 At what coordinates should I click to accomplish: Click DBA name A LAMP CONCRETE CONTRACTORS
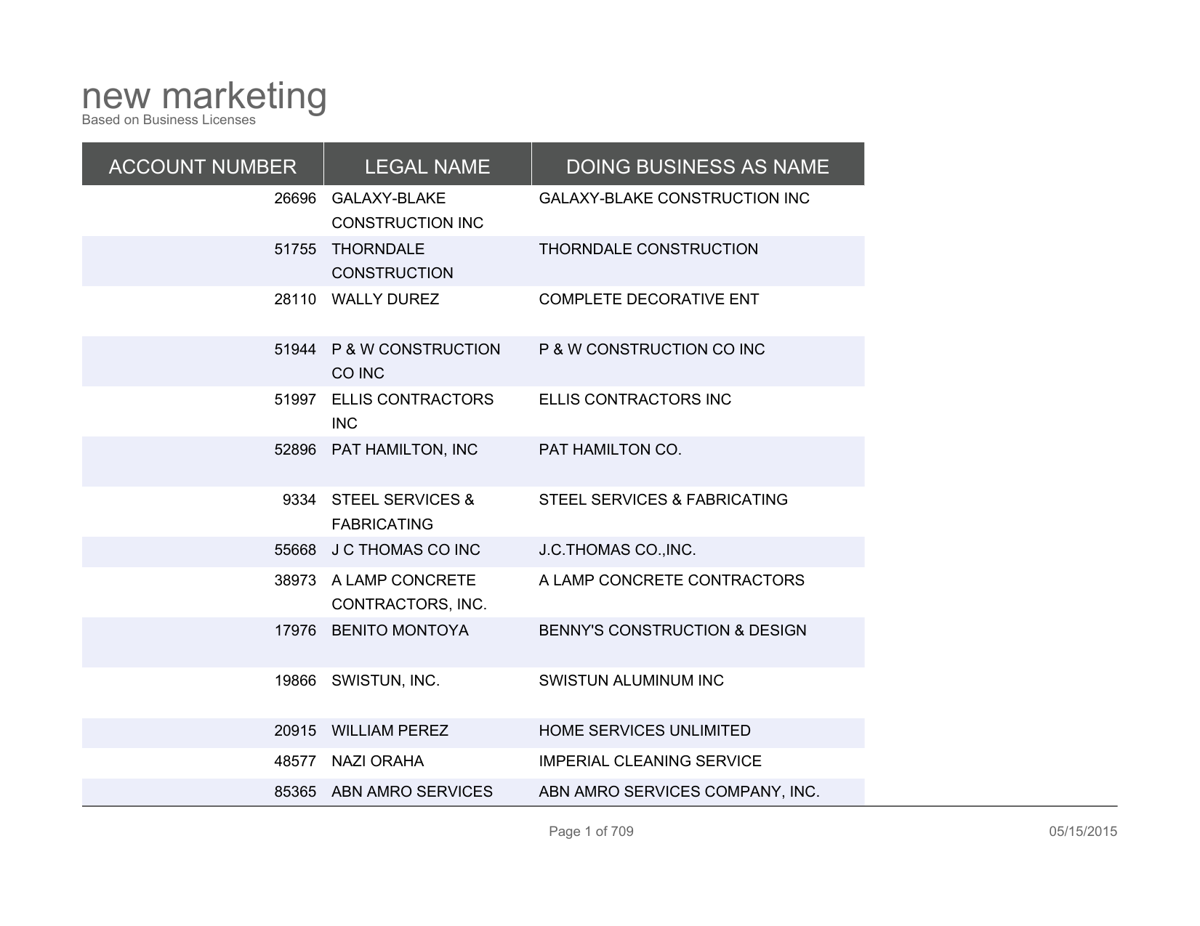672,580
